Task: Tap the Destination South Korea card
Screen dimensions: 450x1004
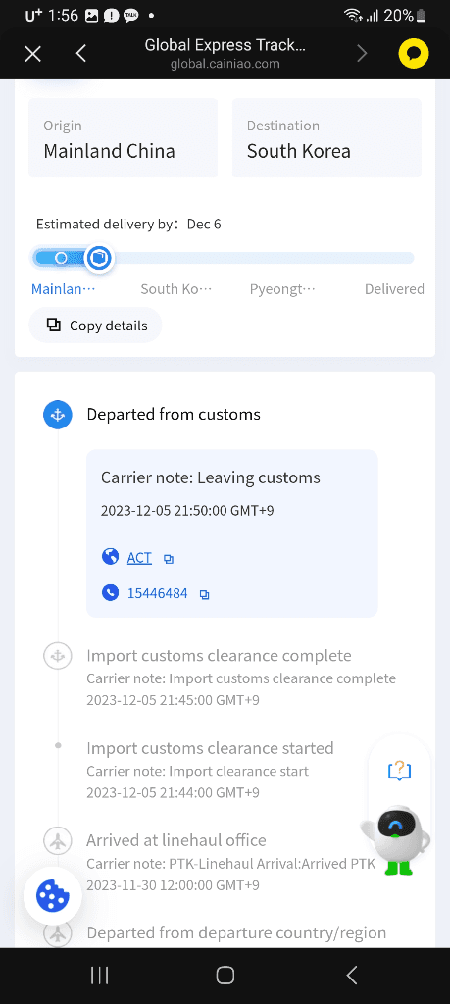Action: tap(326, 137)
